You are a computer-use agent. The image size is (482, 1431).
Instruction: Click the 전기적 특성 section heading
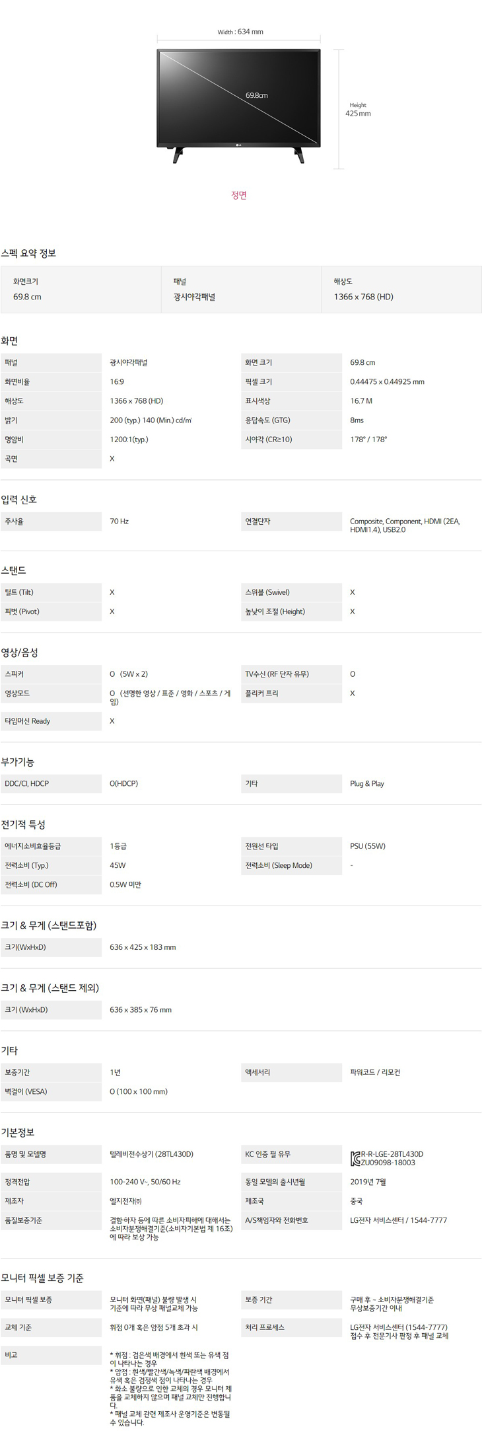click(23, 825)
